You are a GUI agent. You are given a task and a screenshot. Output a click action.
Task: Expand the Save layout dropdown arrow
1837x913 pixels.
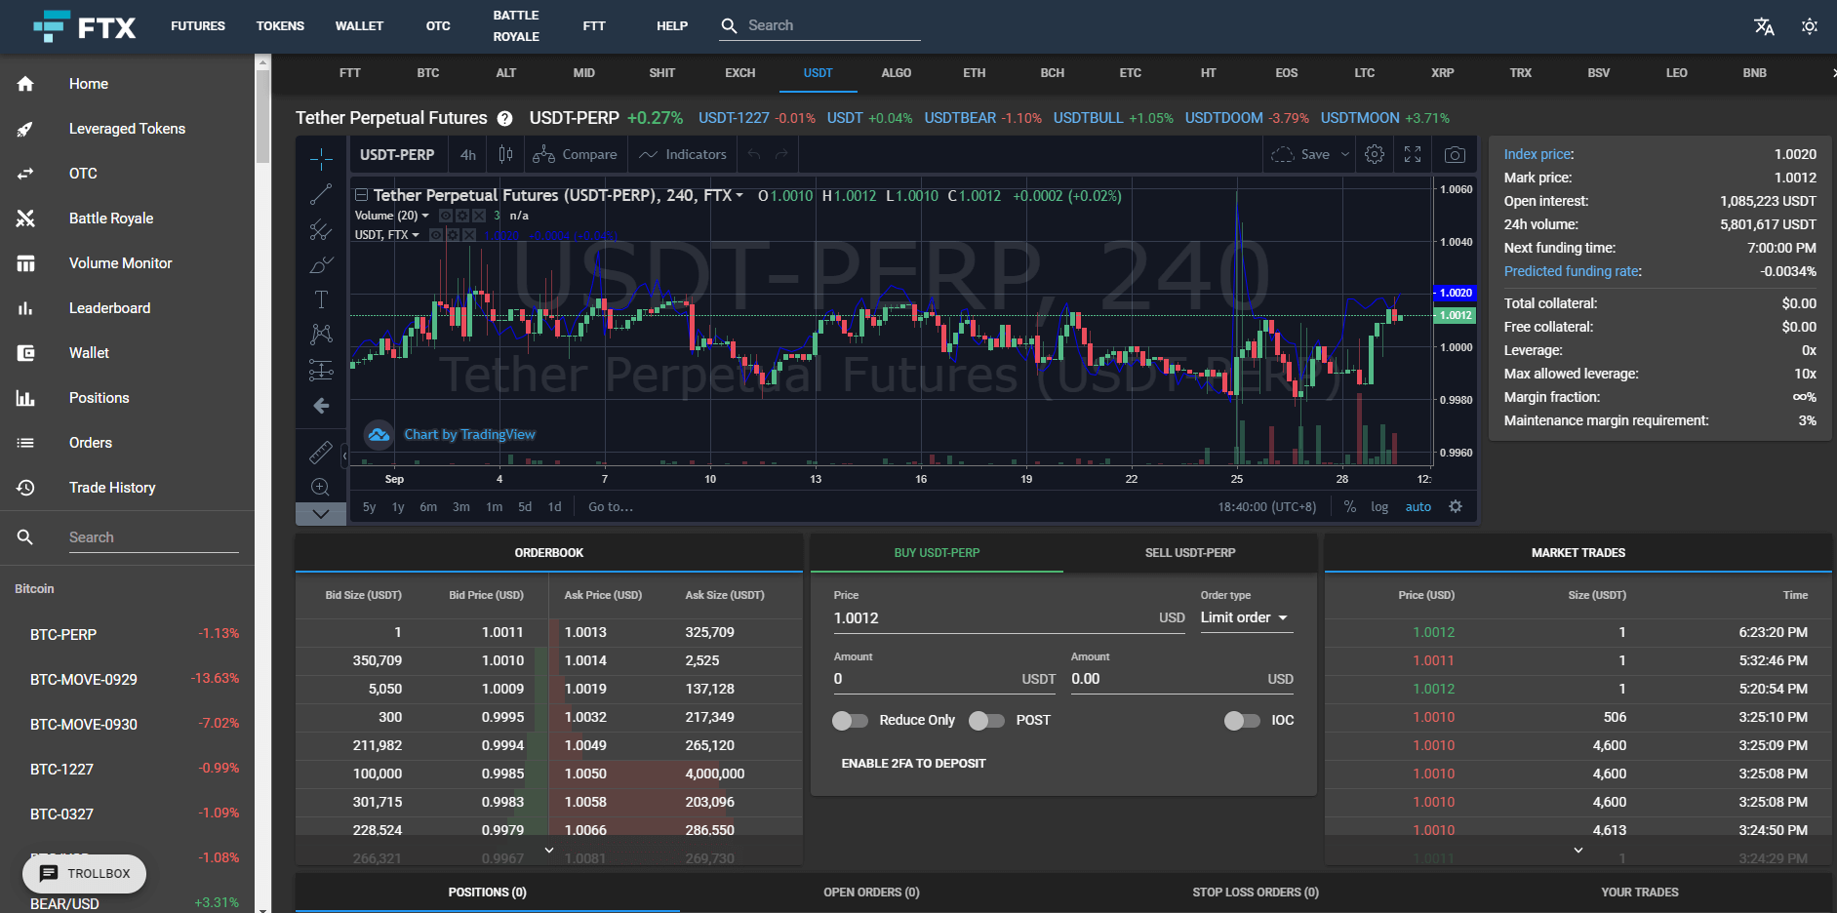pyautogui.click(x=1345, y=154)
